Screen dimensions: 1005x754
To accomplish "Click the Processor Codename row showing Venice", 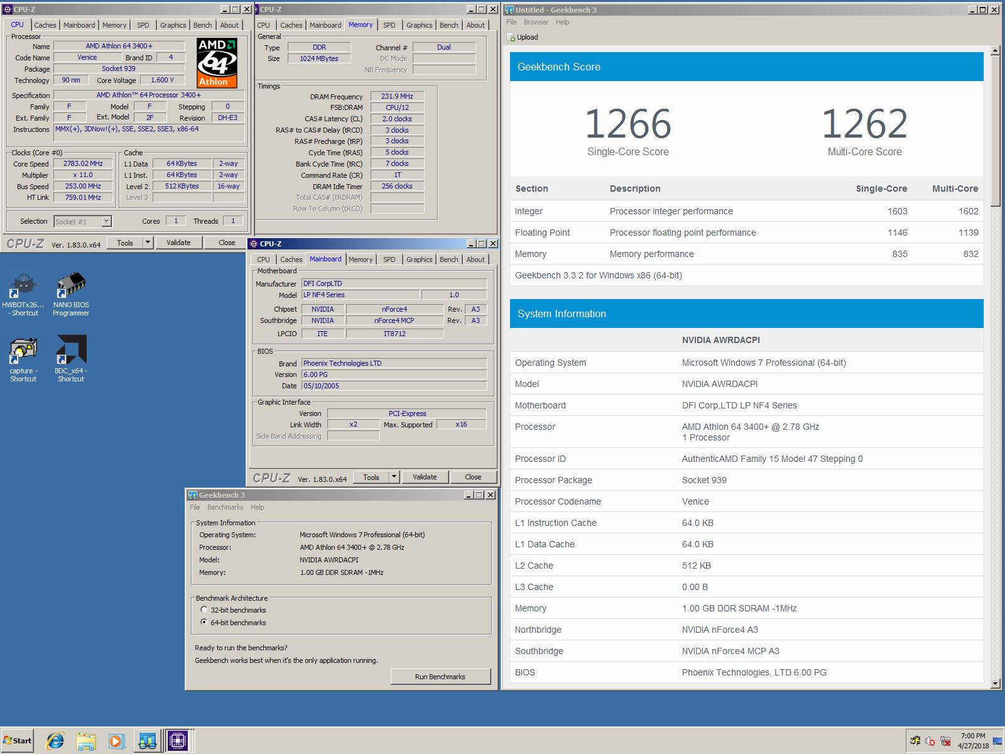I will (747, 501).
